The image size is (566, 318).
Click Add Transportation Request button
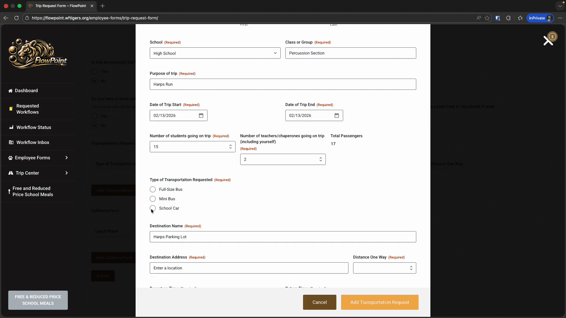[380, 302]
